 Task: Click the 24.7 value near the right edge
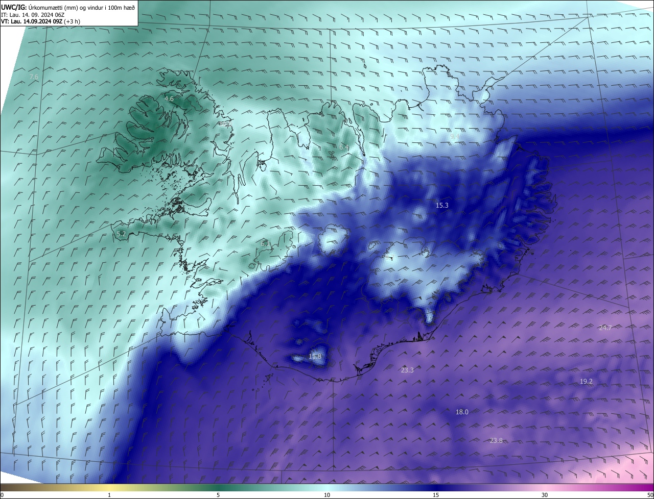[x=605, y=328]
